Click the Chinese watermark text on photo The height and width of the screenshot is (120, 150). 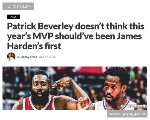[133, 106]
